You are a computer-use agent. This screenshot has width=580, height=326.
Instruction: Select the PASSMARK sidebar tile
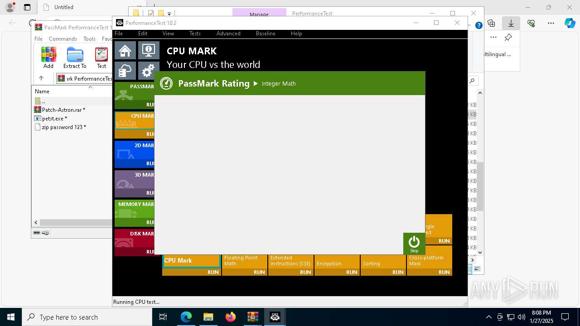pyautogui.click(x=135, y=91)
